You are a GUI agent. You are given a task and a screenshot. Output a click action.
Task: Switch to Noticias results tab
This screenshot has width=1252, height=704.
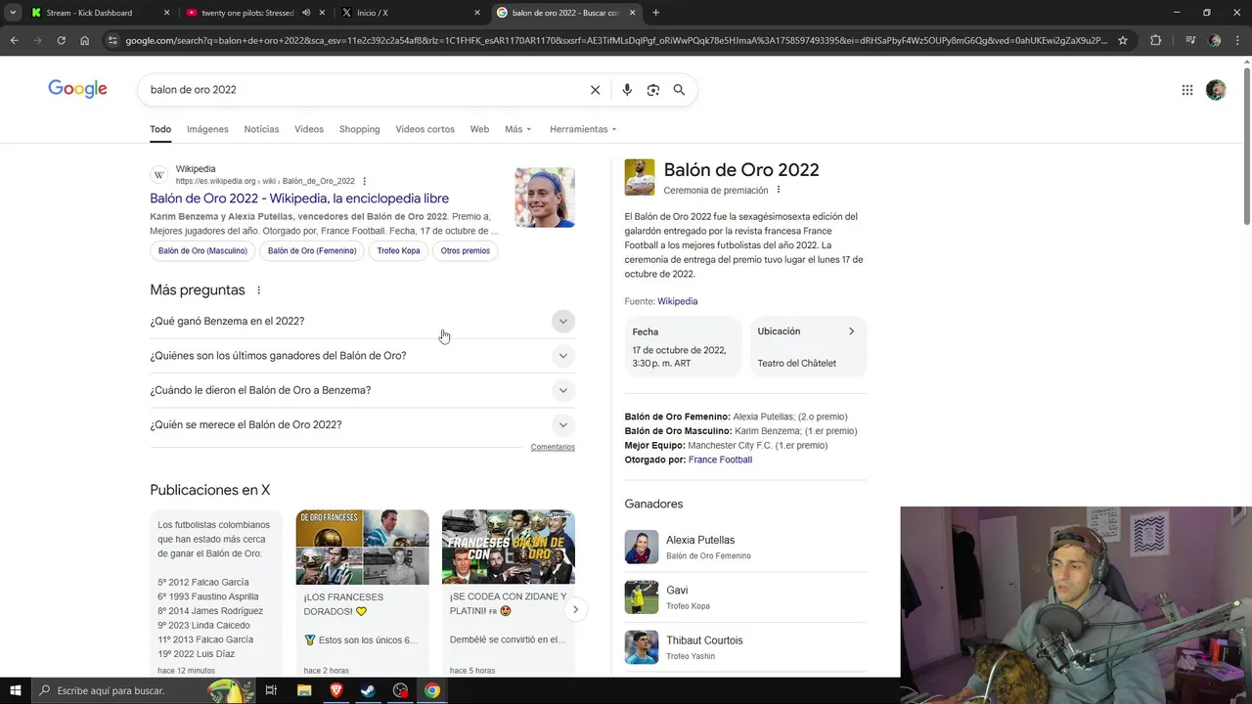pyautogui.click(x=261, y=129)
